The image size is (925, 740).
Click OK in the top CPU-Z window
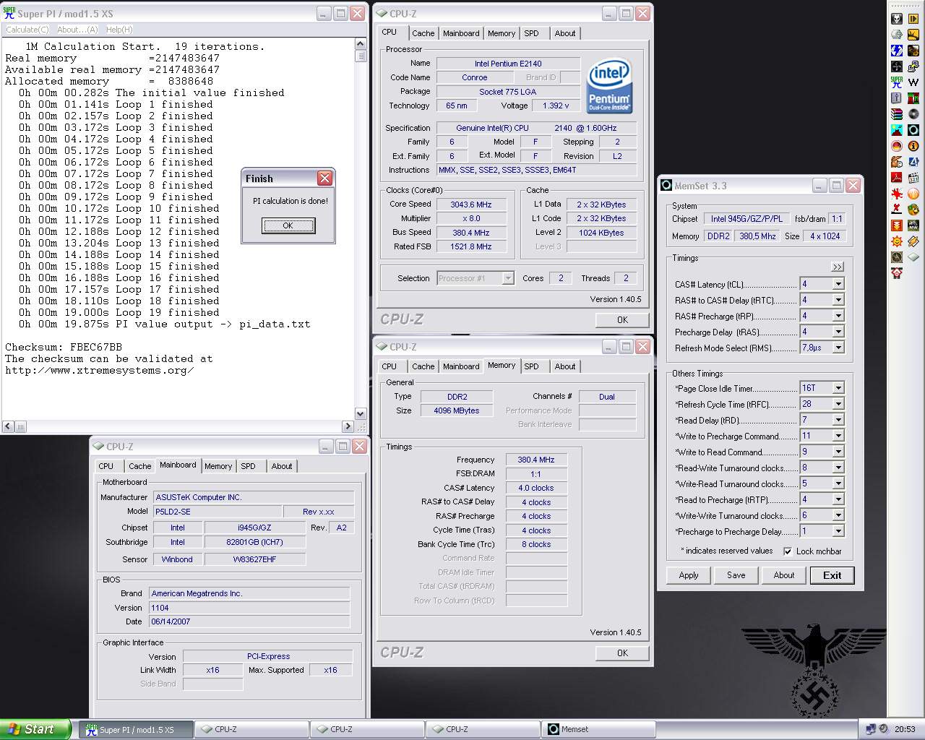click(622, 319)
